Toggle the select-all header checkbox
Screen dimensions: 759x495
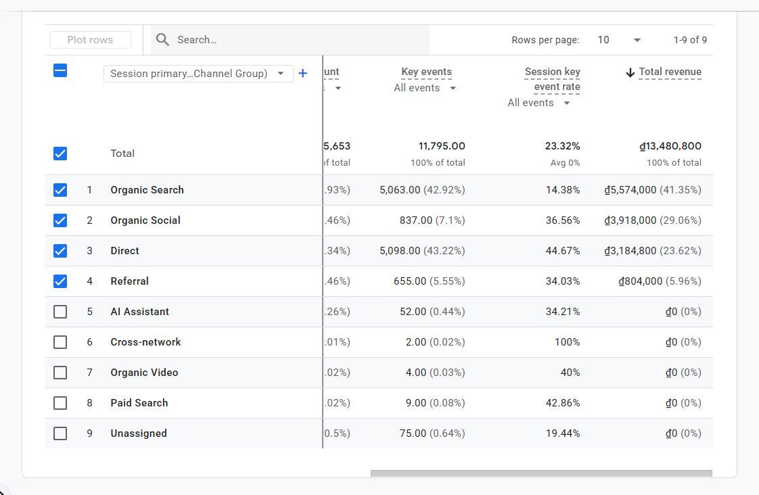pyautogui.click(x=60, y=70)
